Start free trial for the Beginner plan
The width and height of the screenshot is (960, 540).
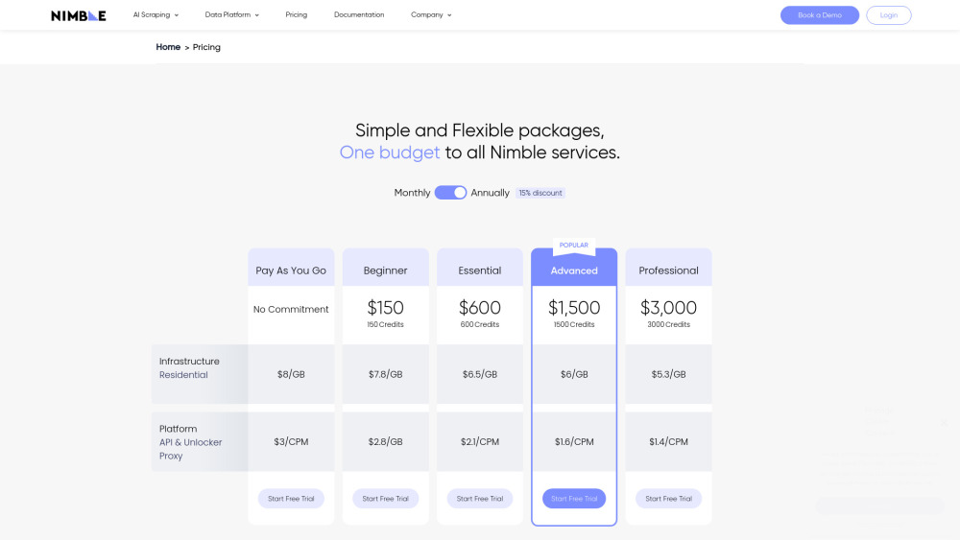coord(385,499)
